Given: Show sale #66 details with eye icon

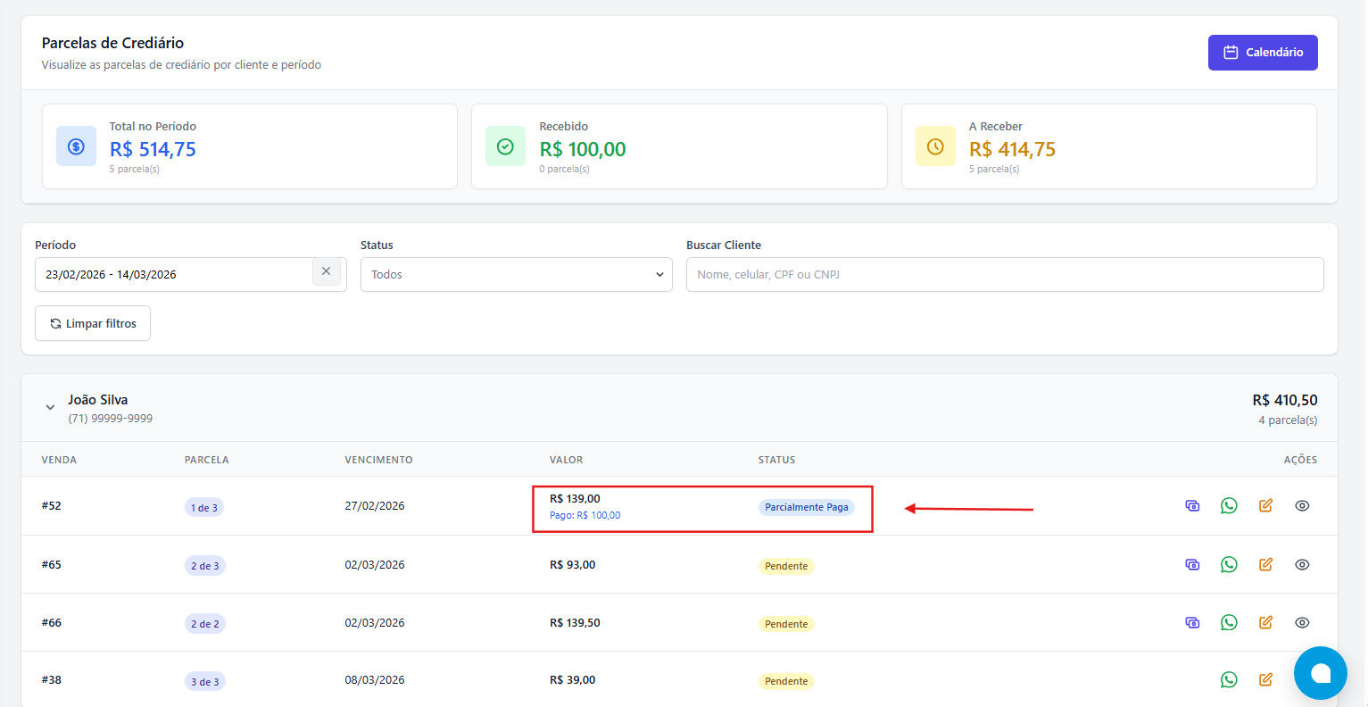Looking at the screenshot, I should [1302, 623].
